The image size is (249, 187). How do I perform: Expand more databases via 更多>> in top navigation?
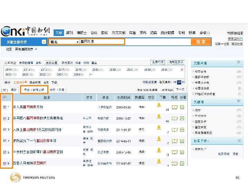205,33
